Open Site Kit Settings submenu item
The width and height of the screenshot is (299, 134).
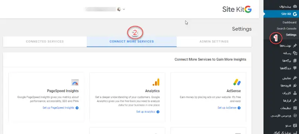291,35
